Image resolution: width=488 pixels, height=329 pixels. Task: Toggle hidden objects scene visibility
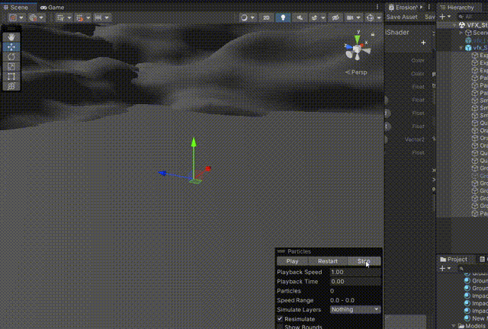(x=335, y=18)
